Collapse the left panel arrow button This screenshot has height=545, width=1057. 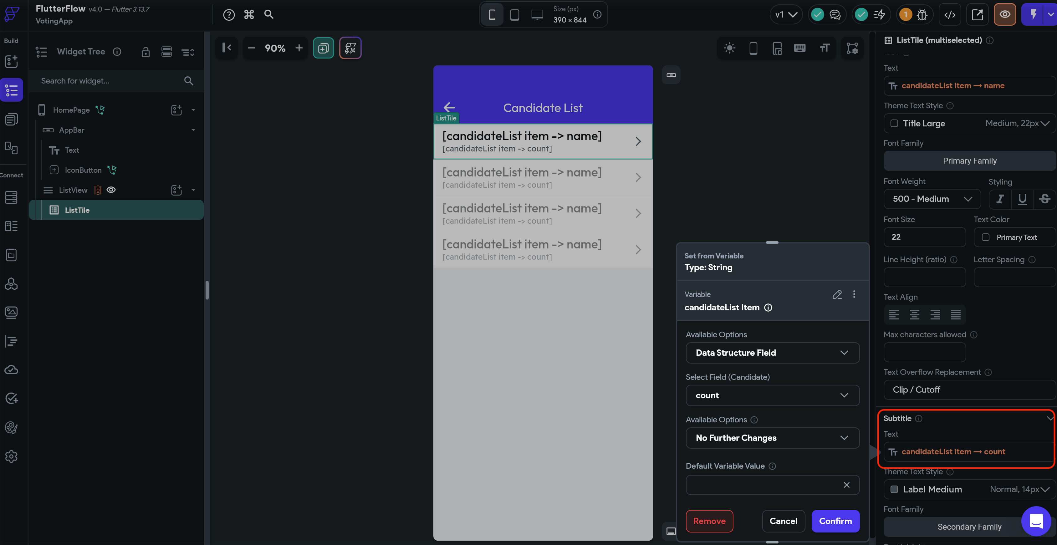tap(227, 48)
